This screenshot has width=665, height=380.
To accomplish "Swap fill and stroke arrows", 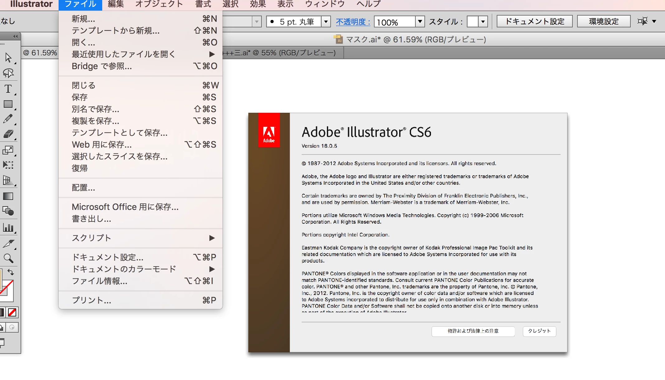I will tap(11, 272).
